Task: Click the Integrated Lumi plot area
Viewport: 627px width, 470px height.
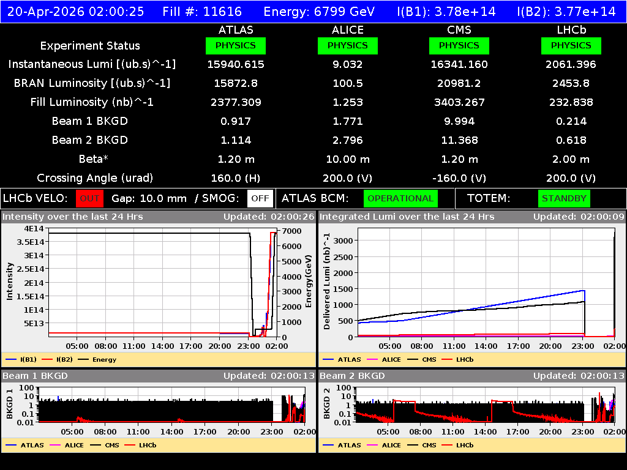Action: pos(486,283)
